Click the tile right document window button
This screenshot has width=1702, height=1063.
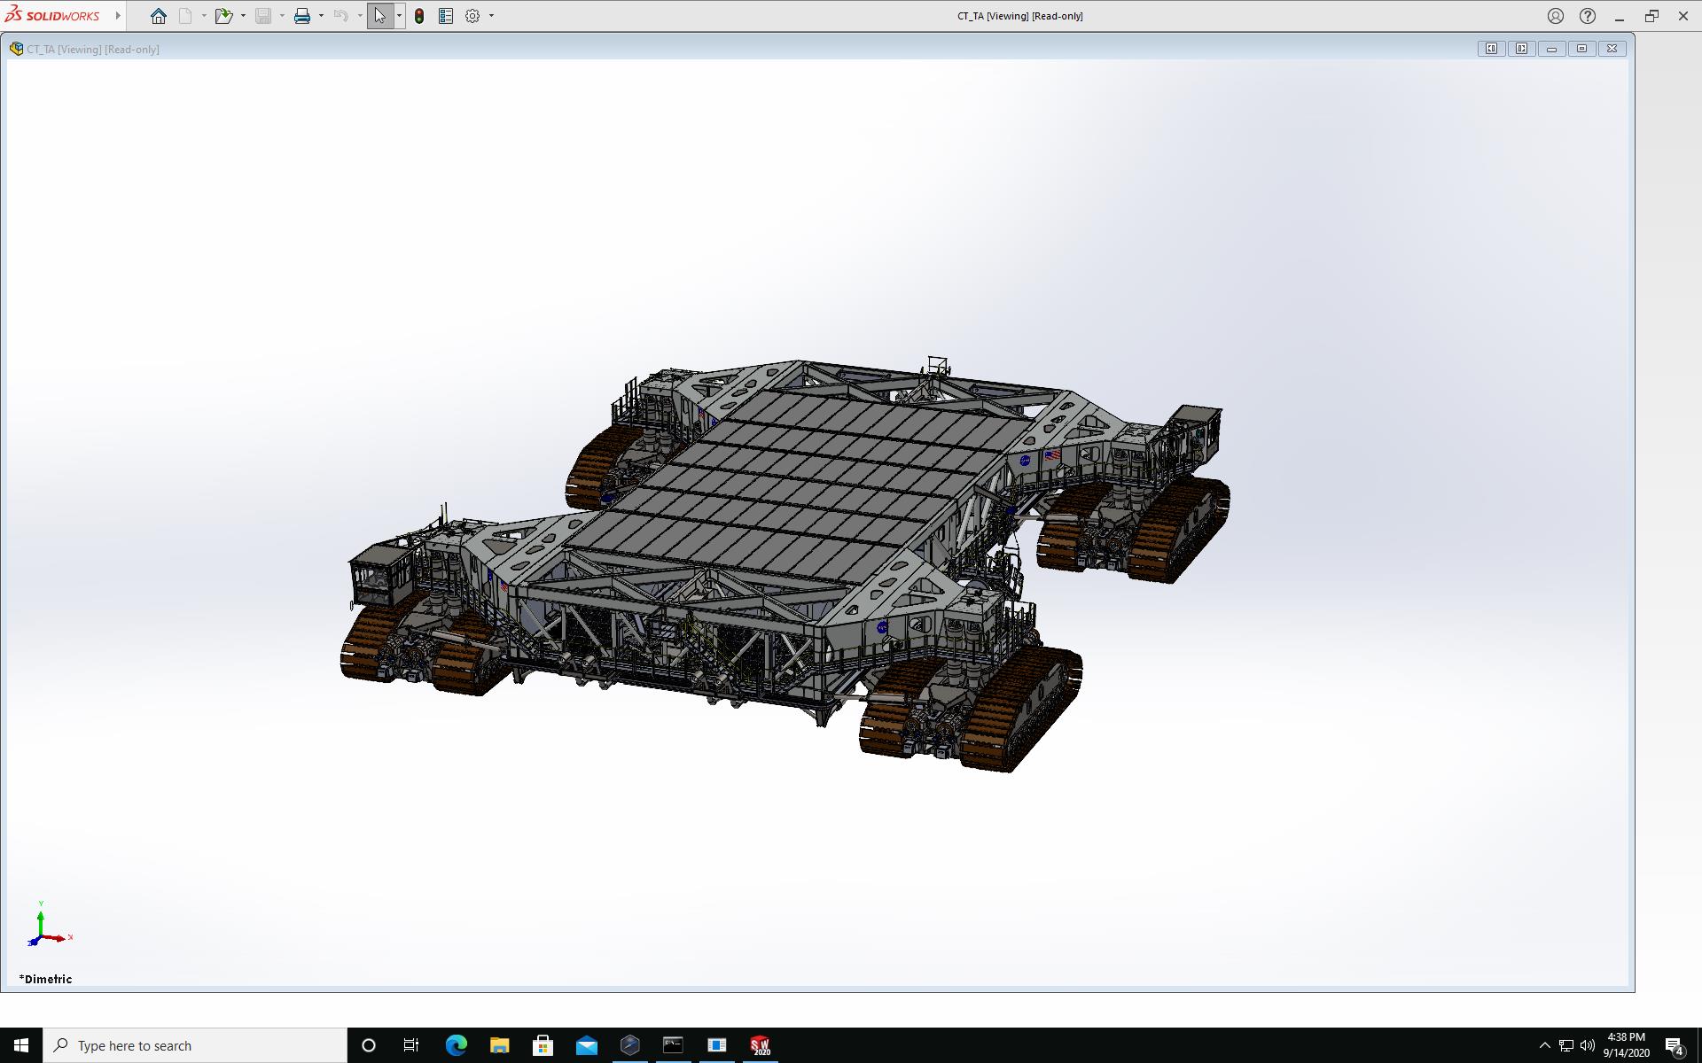(x=1521, y=49)
